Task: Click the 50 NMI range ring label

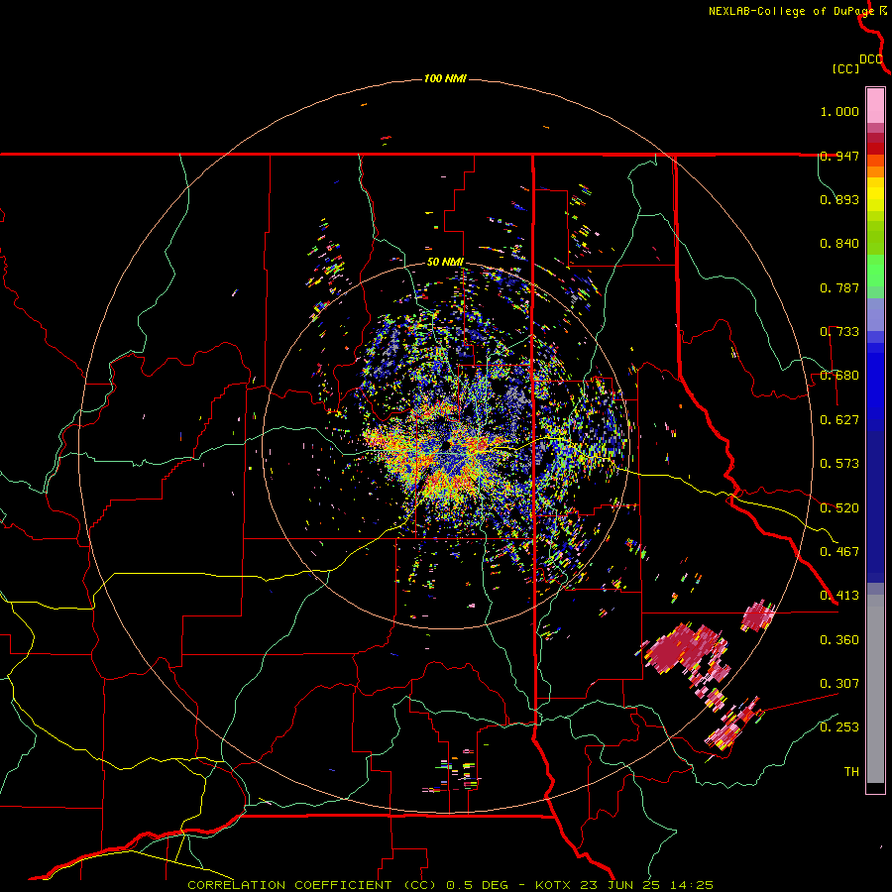Action: click(x=445, y=263)
